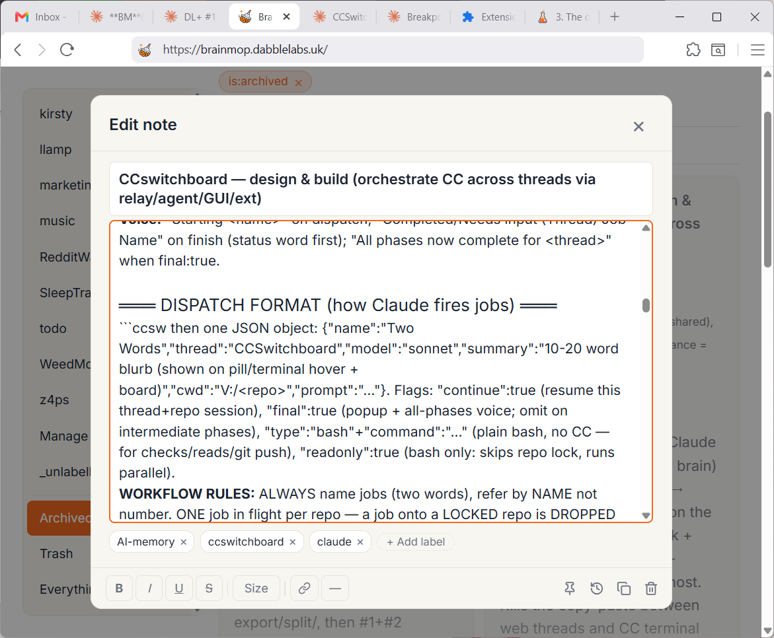
Task: Select the kirsty label in sidebar
Action: pyautogui.click(x=56, y=114)
